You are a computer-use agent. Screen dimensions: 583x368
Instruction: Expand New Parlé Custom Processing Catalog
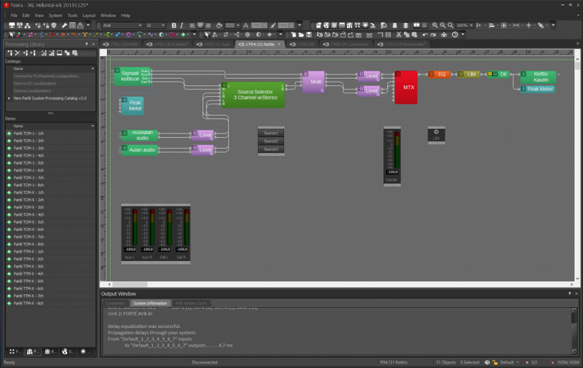point(9,98)
